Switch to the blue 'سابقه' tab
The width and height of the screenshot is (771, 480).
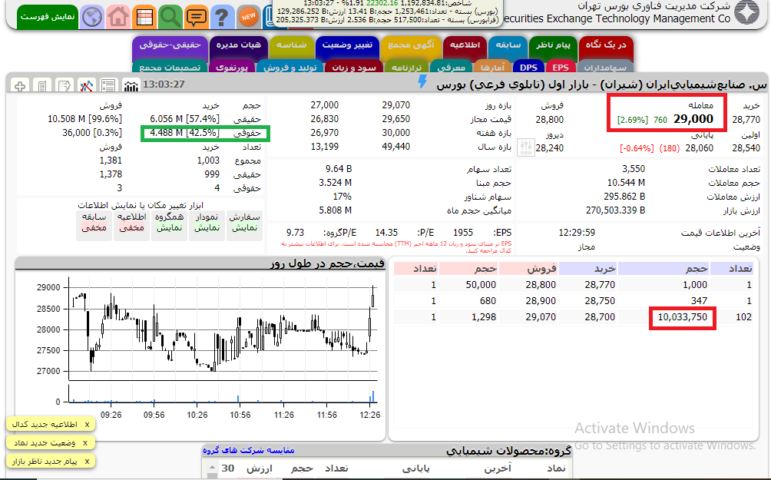click(508, 45)
